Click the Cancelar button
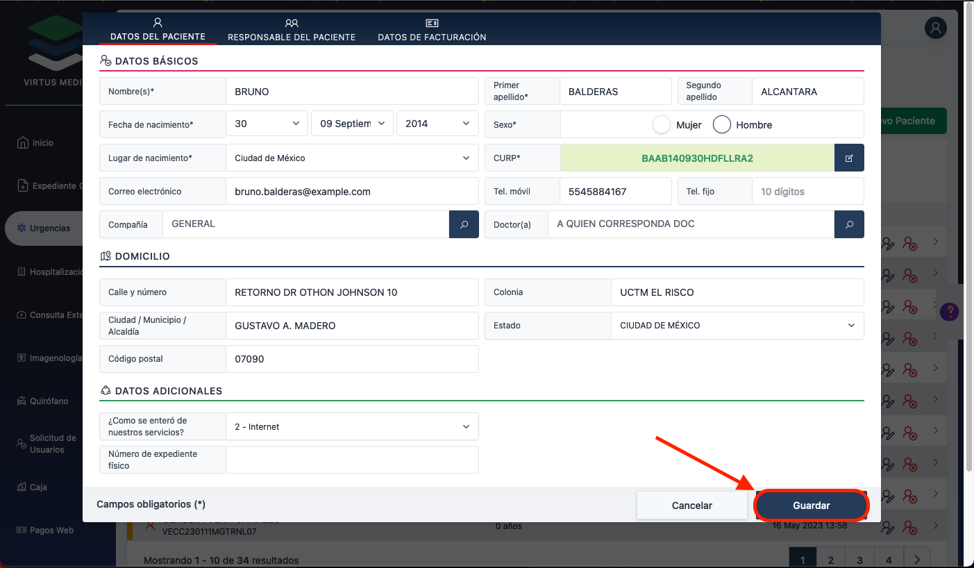The image size is (974, 568). [x=691, y=506]
